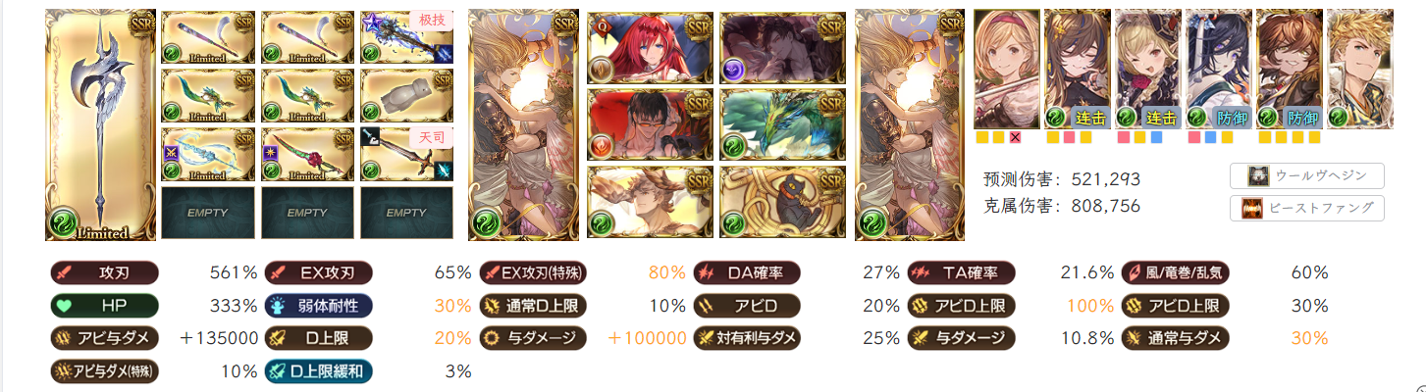Screen dimensions: 1426x392
Task: Click the ビーストファング skill button
Action: [x=1306, y=209]
